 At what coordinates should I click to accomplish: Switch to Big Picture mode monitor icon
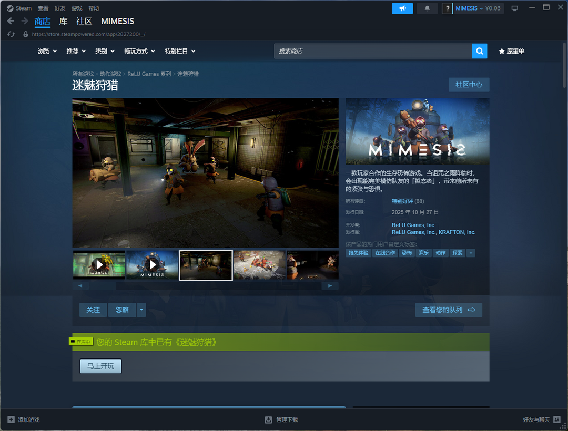[514, 8]
